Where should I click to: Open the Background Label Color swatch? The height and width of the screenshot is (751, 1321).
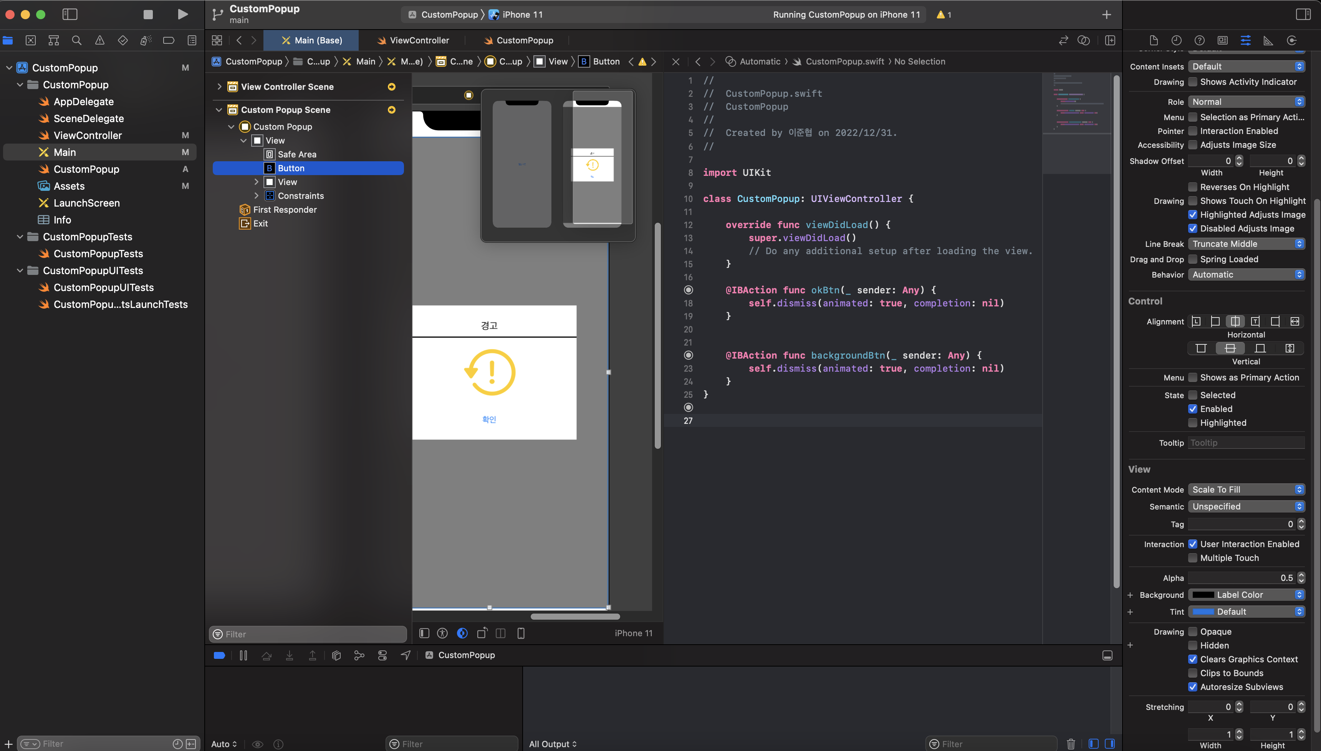(1203, 595)
